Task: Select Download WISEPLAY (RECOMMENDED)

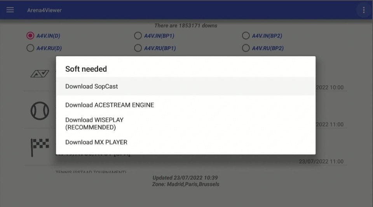Action: click(186, 123)
